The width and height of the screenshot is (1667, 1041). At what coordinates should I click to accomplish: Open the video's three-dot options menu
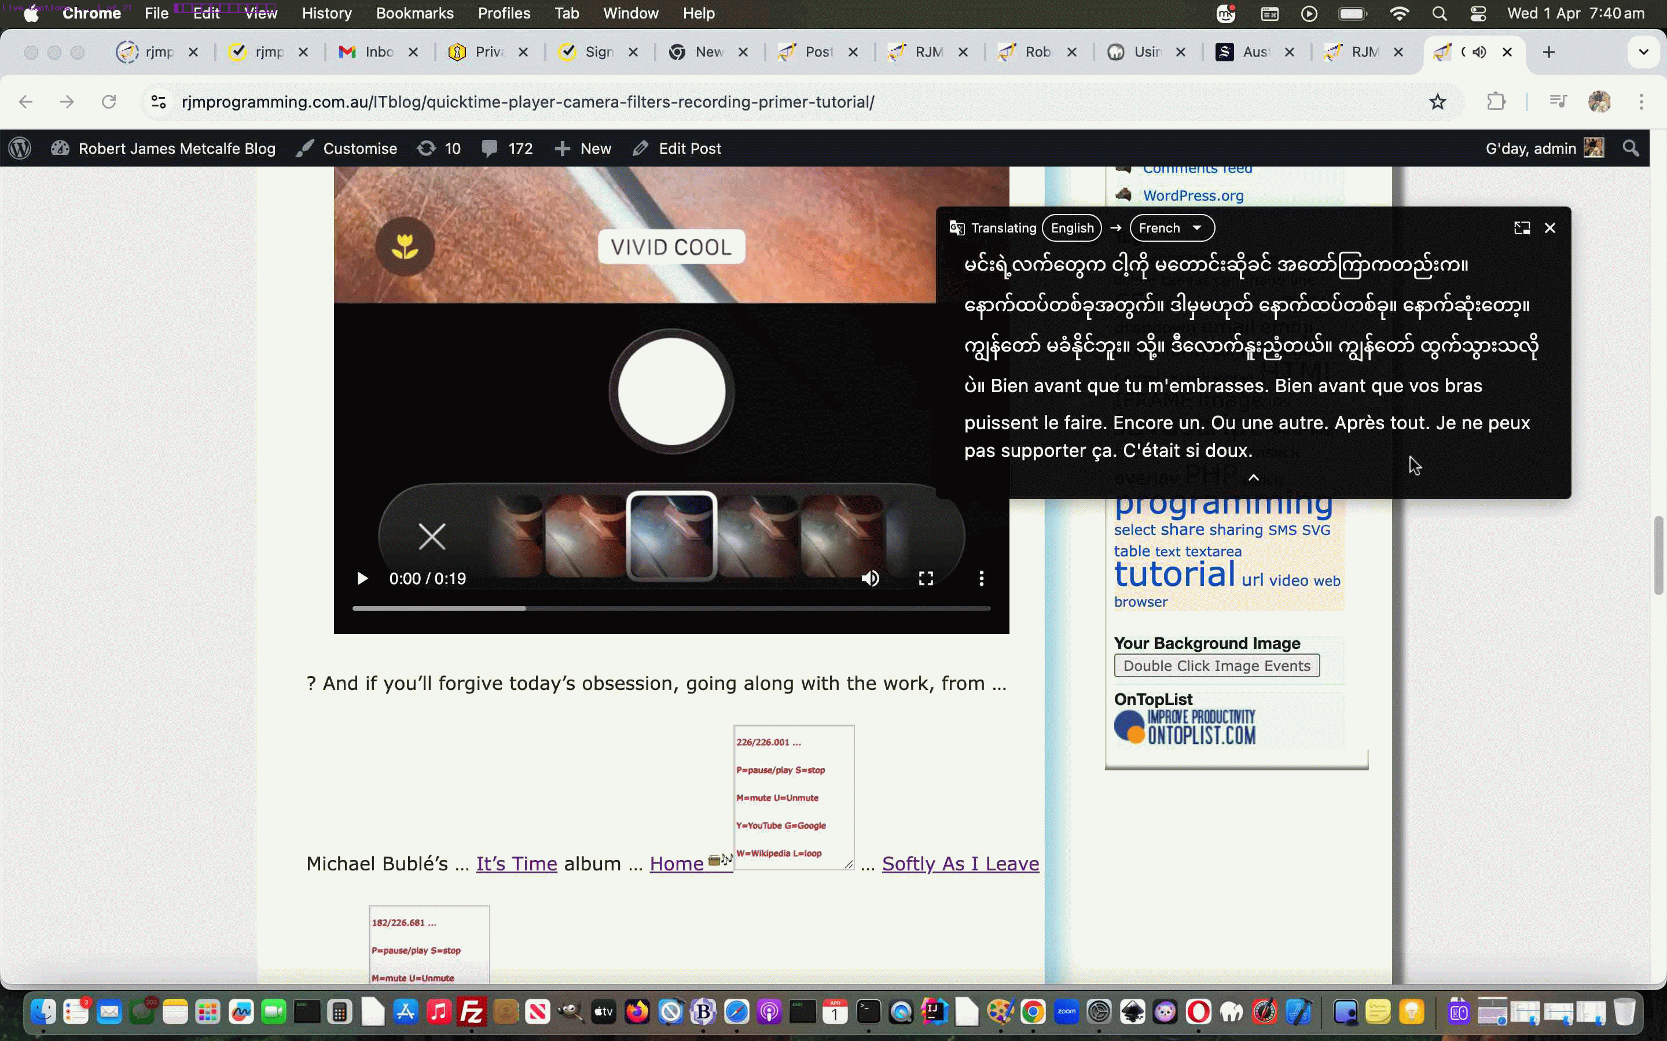pos(981,578)
